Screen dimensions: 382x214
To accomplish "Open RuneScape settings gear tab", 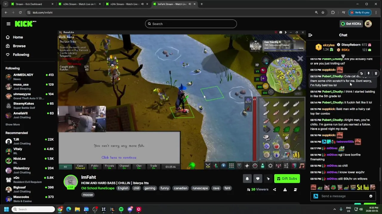I will pyautogui.click(x=270, y=166).
